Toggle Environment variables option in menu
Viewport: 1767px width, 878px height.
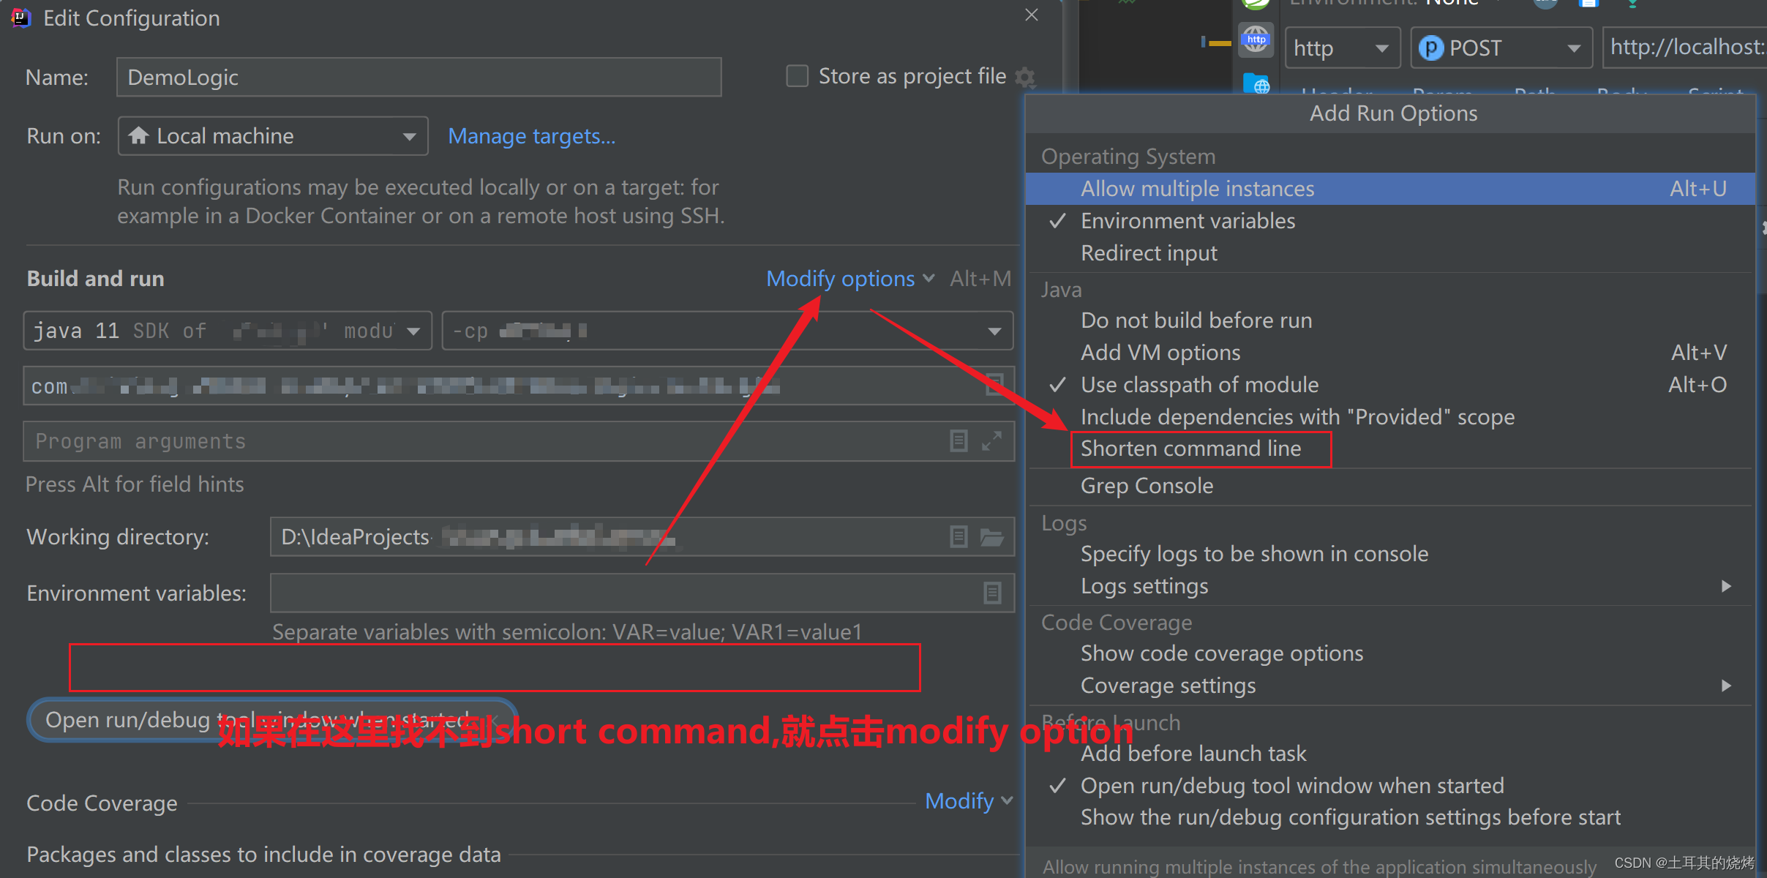[1188, 221]
